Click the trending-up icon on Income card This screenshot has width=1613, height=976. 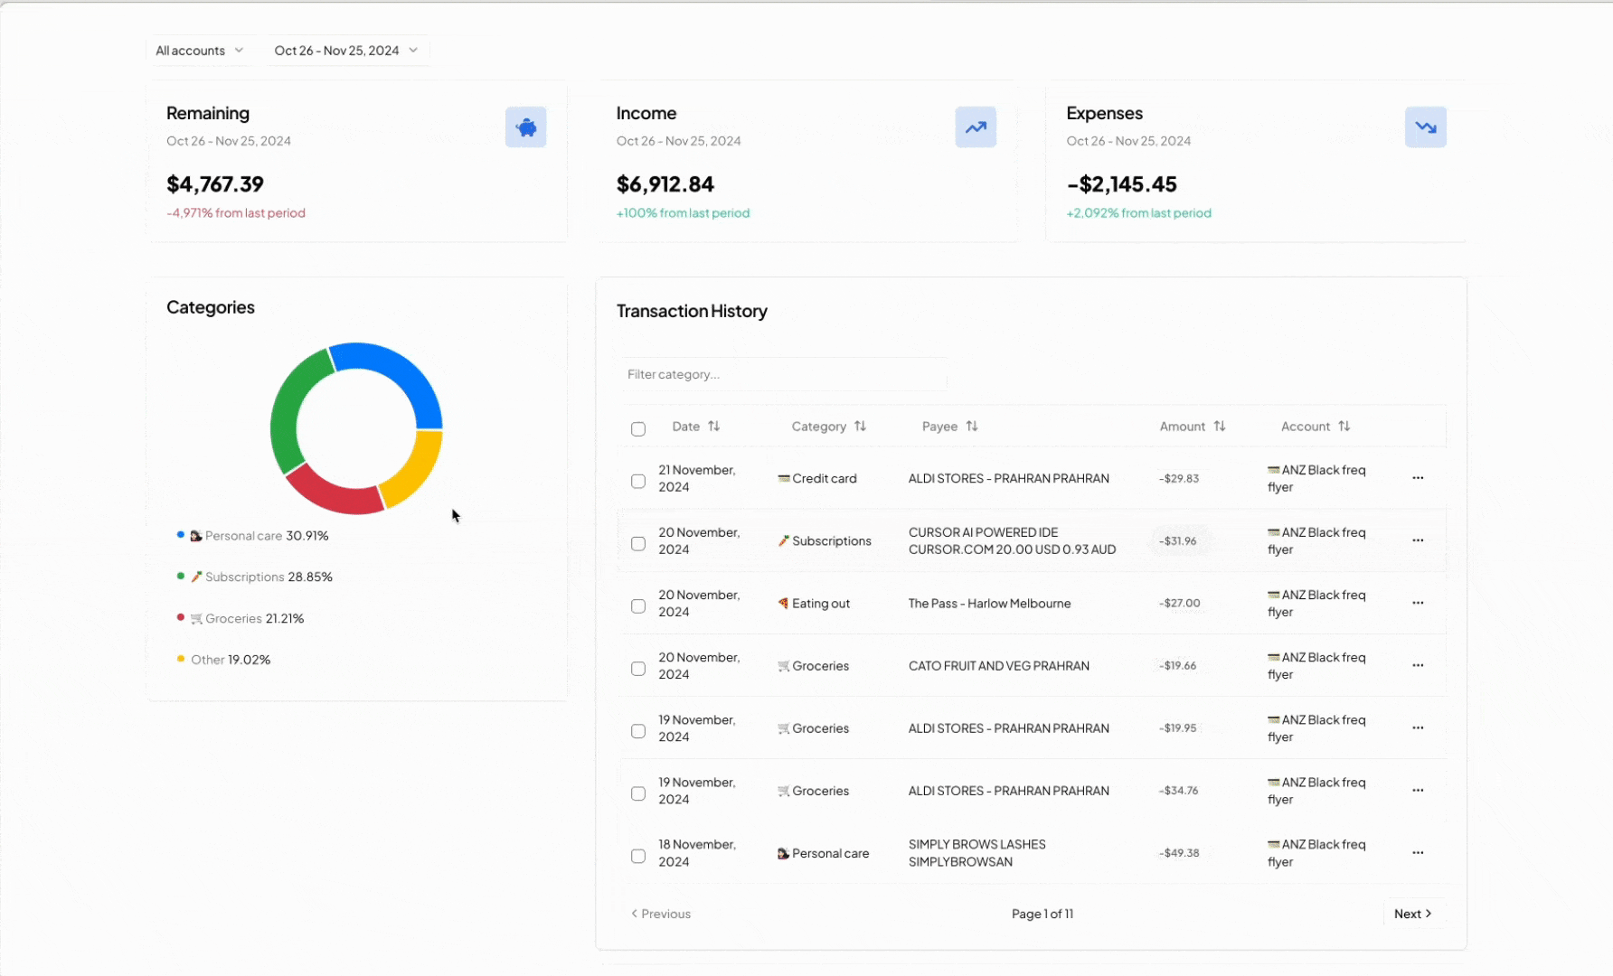point(976,127)
